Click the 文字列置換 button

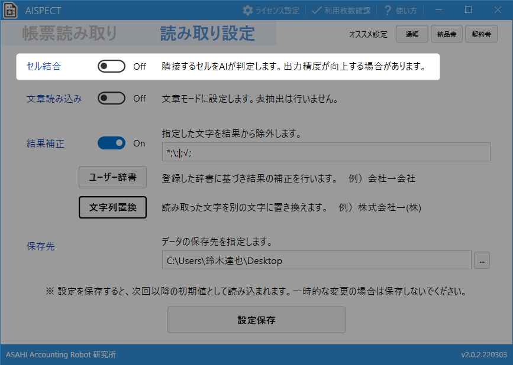112,207
